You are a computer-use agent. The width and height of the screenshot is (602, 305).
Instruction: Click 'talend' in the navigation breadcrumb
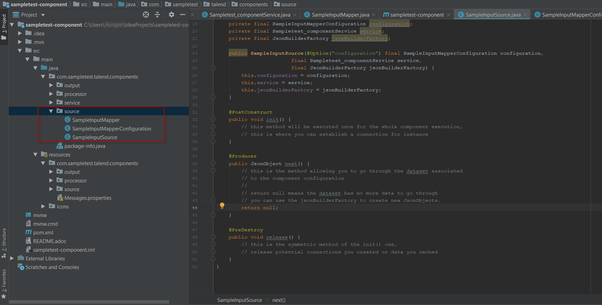click(218, 5)
